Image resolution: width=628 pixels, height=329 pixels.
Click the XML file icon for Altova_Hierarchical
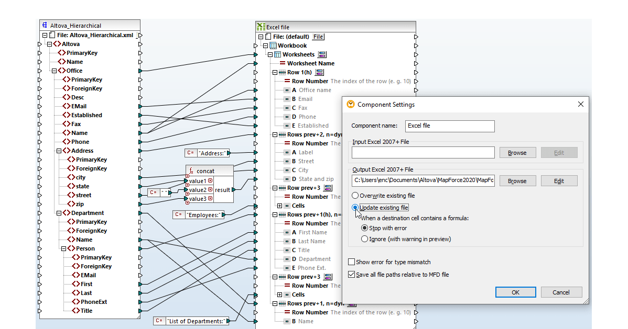51,35
